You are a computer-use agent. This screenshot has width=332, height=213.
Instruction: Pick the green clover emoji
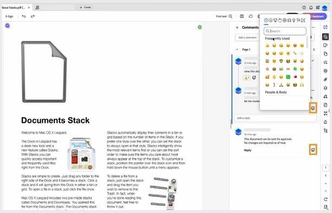[295, 69]
